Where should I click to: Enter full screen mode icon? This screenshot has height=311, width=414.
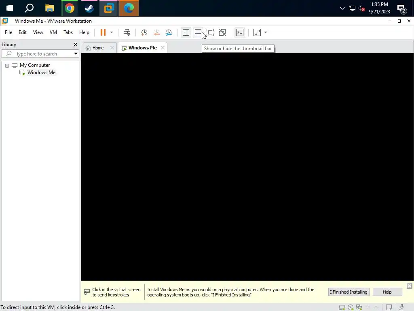(x=210, y=32)
